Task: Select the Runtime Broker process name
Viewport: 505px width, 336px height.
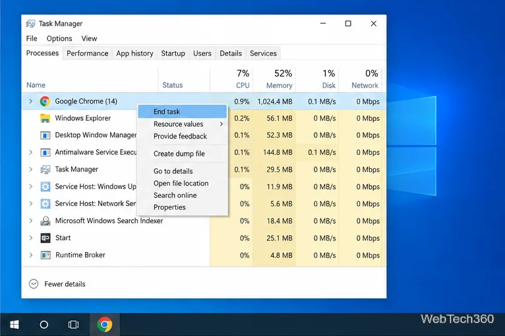Action: click(80, 255)
